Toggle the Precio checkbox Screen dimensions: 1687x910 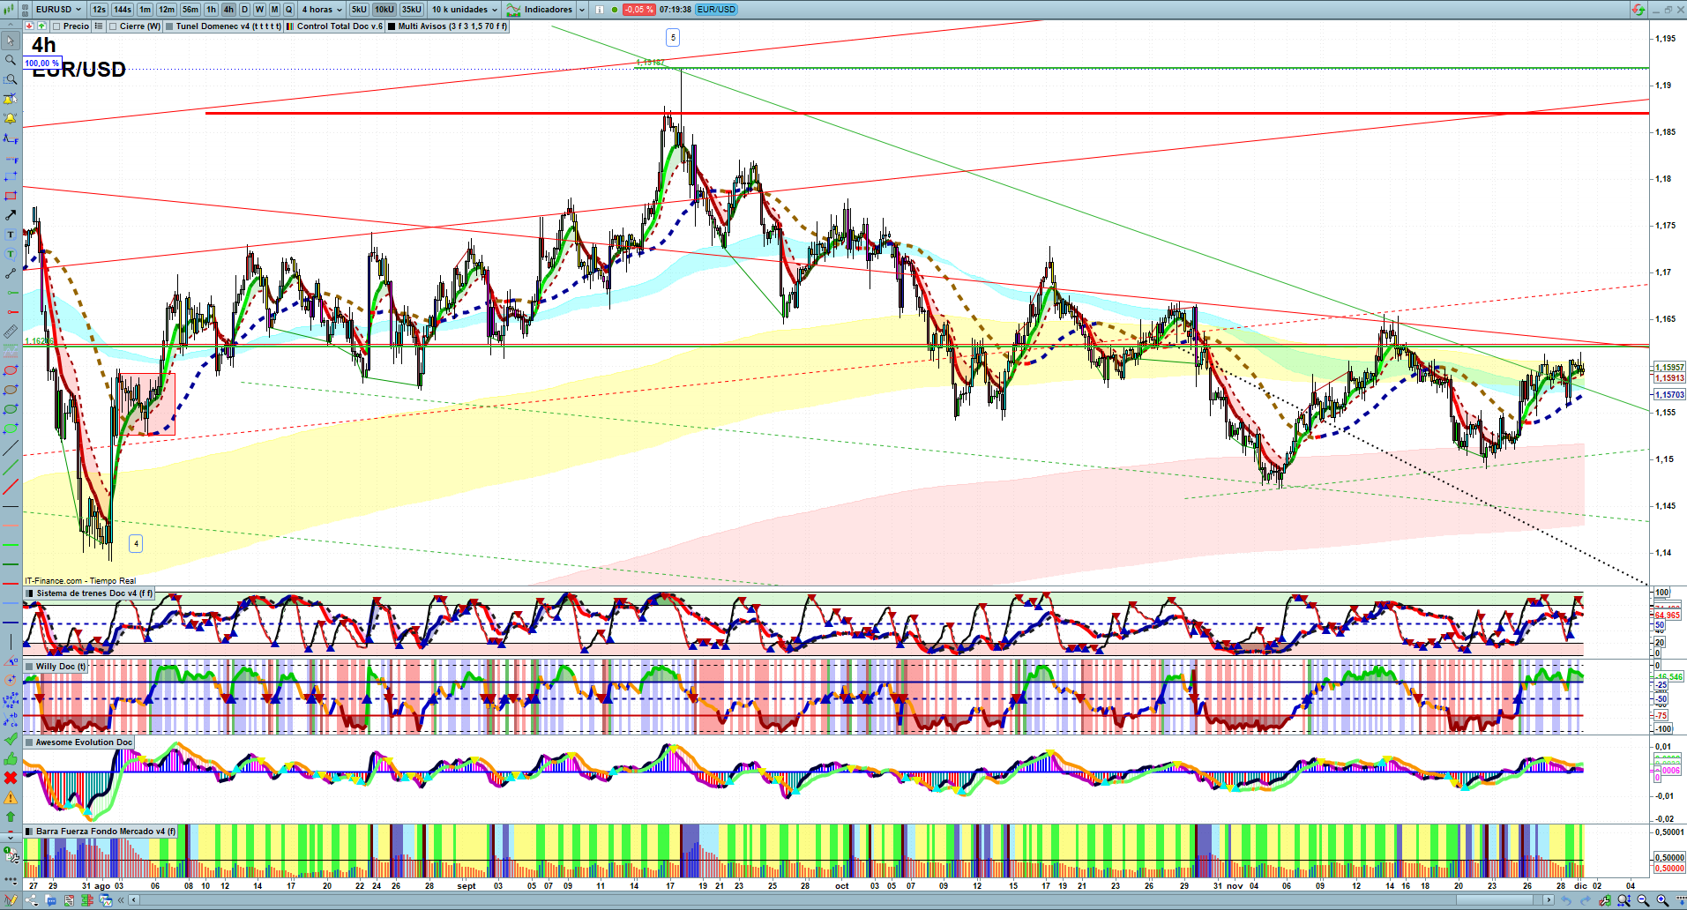57,26
